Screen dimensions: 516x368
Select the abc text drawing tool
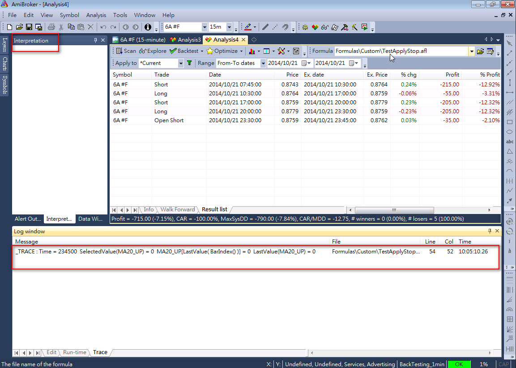(x=510, y=141)
